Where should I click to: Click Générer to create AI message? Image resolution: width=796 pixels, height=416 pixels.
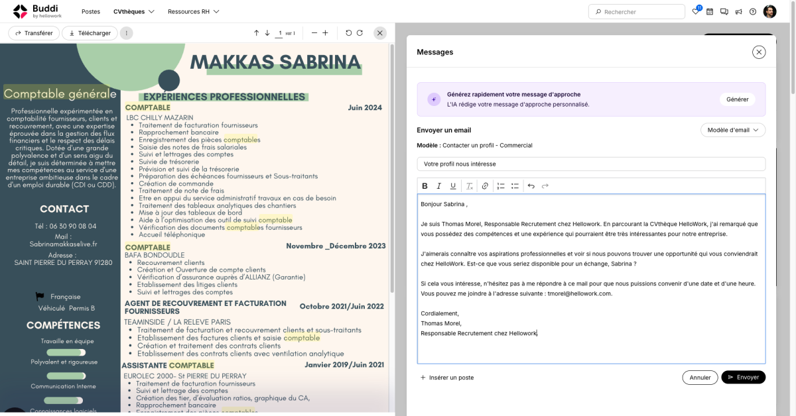pos(737,99)
